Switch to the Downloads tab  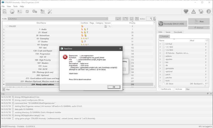[x=178, y=32]
